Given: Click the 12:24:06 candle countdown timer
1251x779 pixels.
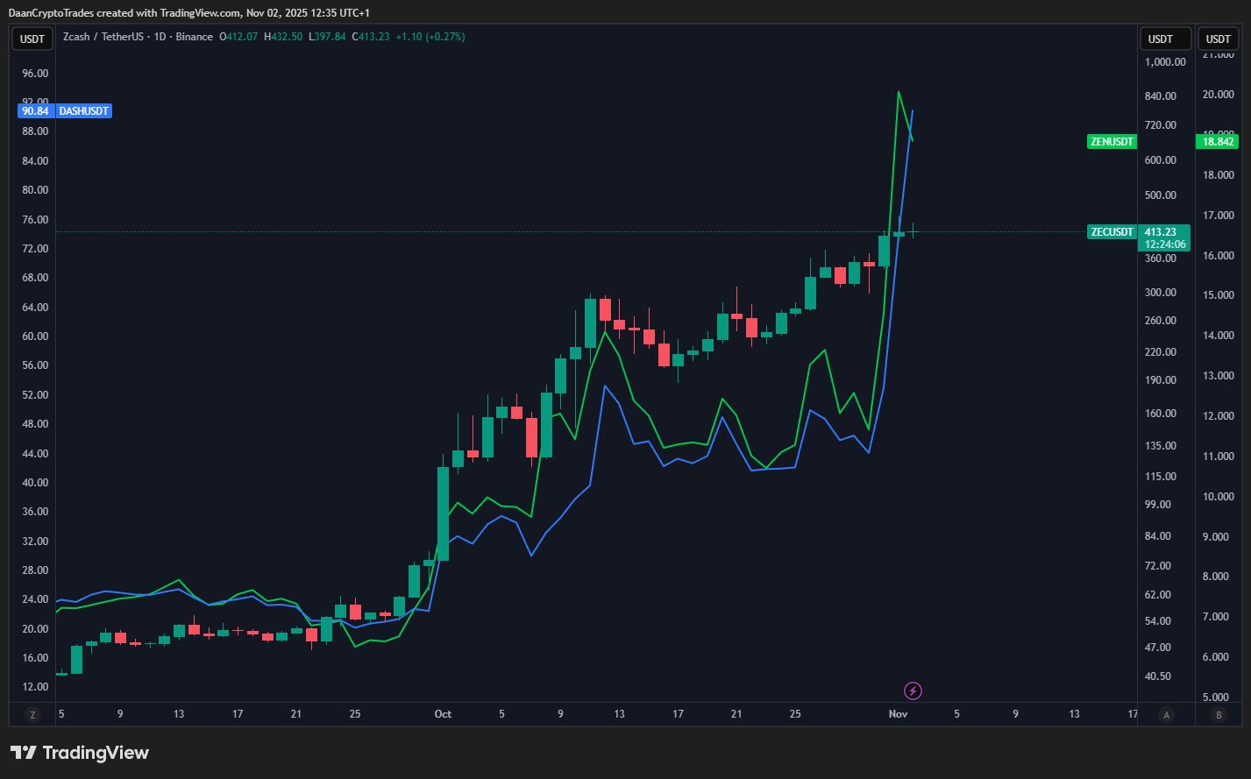Looking at the screenshot, I should pos(1165,244).
